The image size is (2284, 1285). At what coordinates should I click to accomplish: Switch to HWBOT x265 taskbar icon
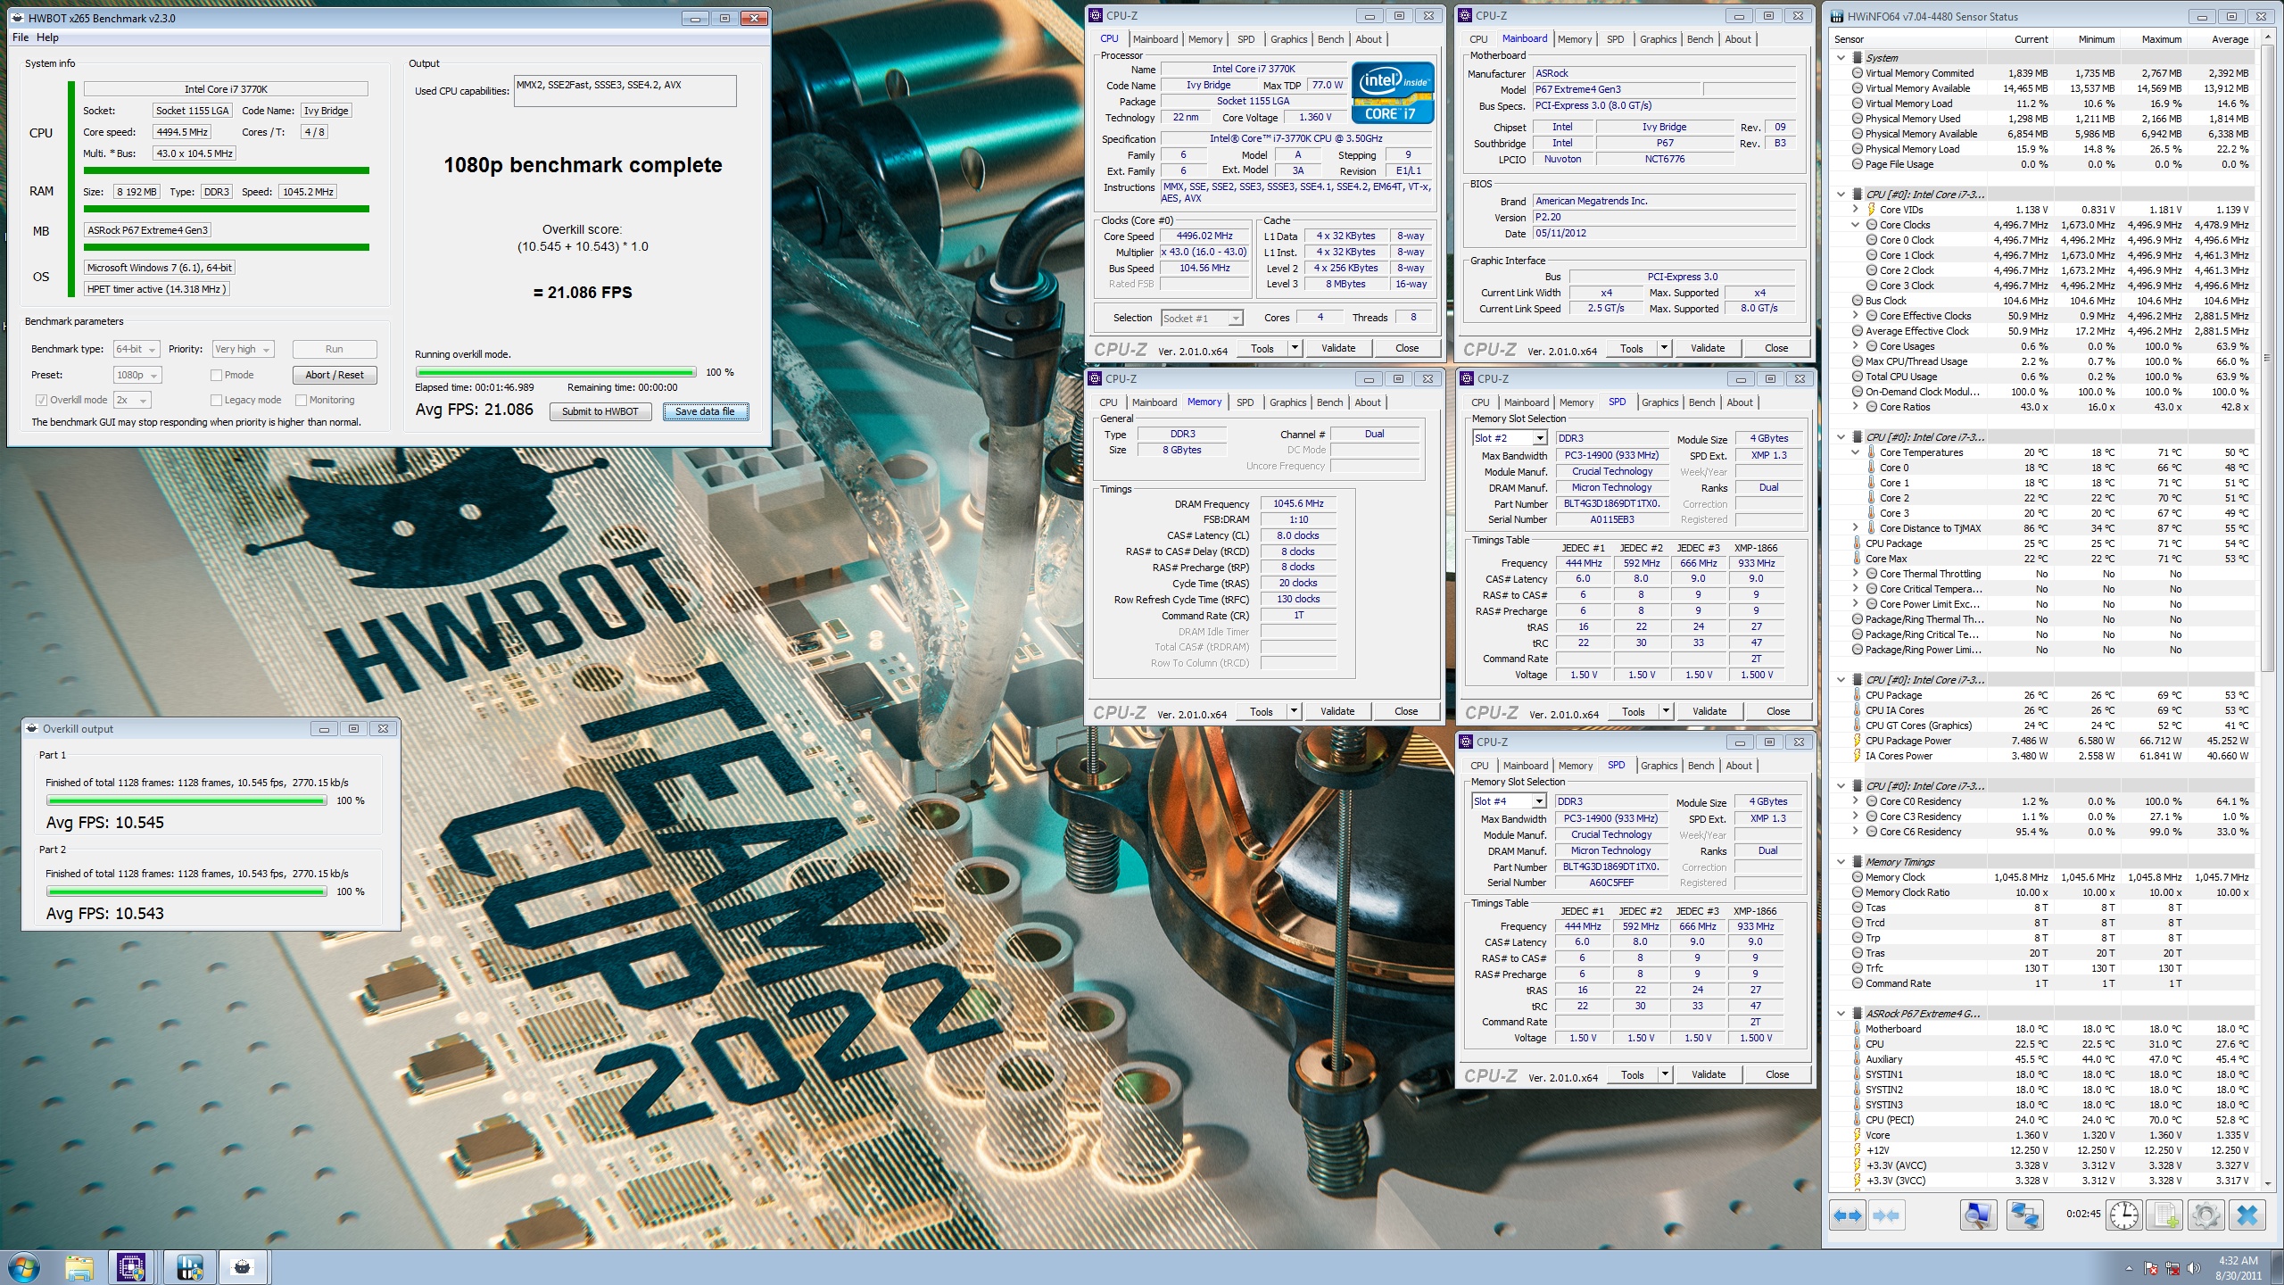(x=244, y=1267)
